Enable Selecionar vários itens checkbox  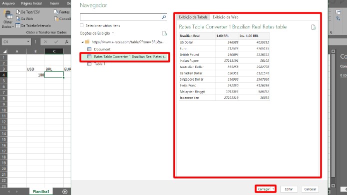(x=82, y=25)
